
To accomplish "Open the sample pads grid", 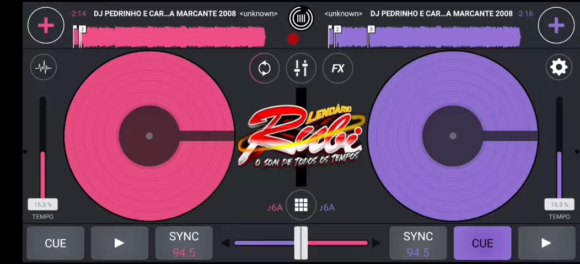I will 301,205.
